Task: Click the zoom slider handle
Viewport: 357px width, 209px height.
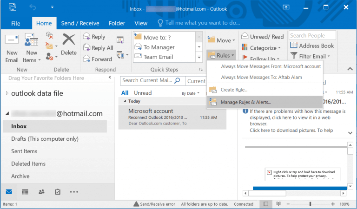Action: coord(310,204)
